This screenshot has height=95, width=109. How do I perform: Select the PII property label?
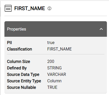tap(9, 43)
